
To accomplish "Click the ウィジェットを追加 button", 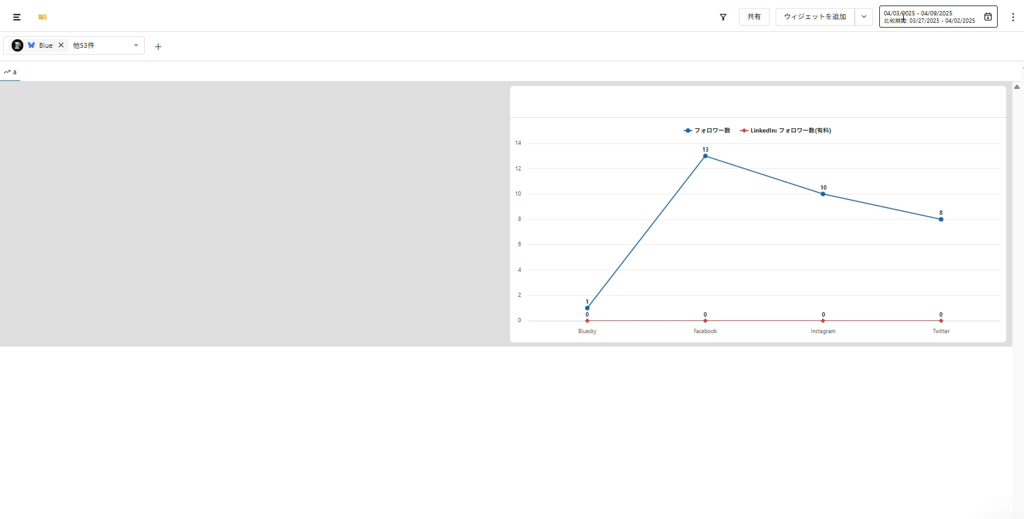I will (815, 17).
